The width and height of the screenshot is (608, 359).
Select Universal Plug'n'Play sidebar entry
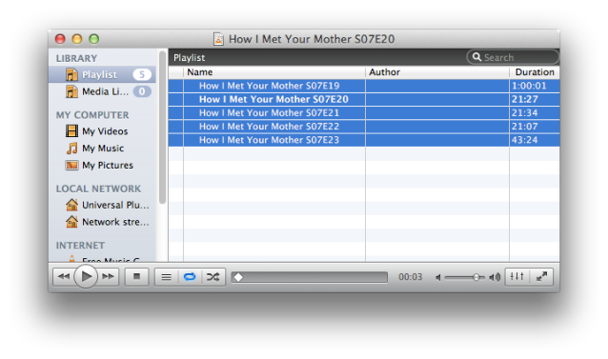point(102,205)
